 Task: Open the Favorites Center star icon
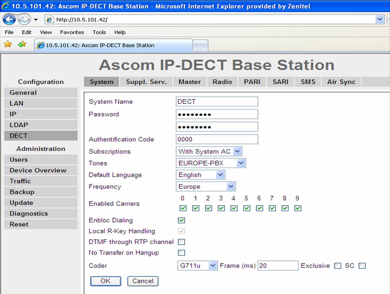(7, 44)
